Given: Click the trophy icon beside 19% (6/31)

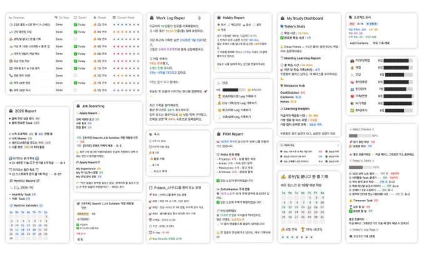Looking at the screenshot, I should coord(302,229).
